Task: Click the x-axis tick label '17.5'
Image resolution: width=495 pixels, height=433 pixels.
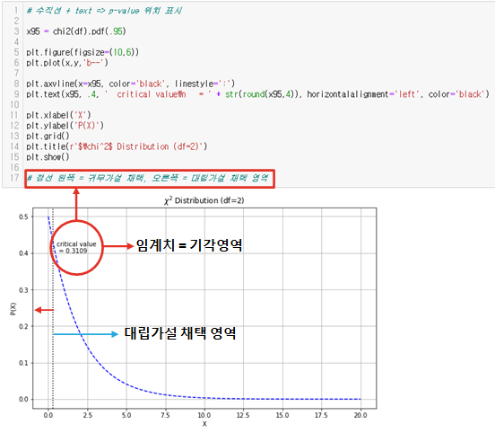Action: pos(321,415)
